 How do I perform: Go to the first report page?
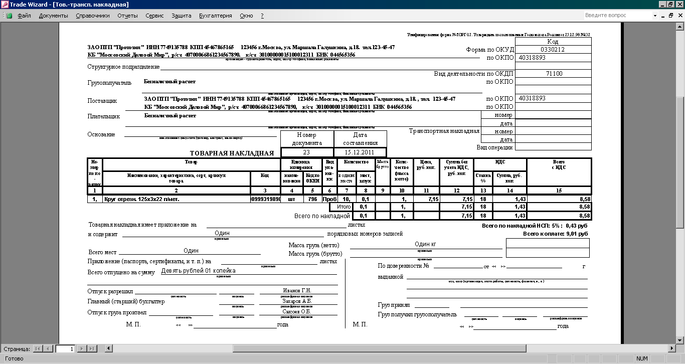tap(38, 348)
